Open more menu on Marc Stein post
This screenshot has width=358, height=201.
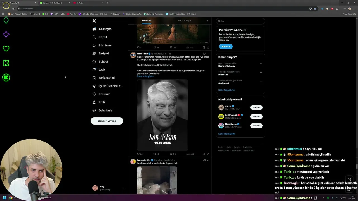click(x=208, y=54)
